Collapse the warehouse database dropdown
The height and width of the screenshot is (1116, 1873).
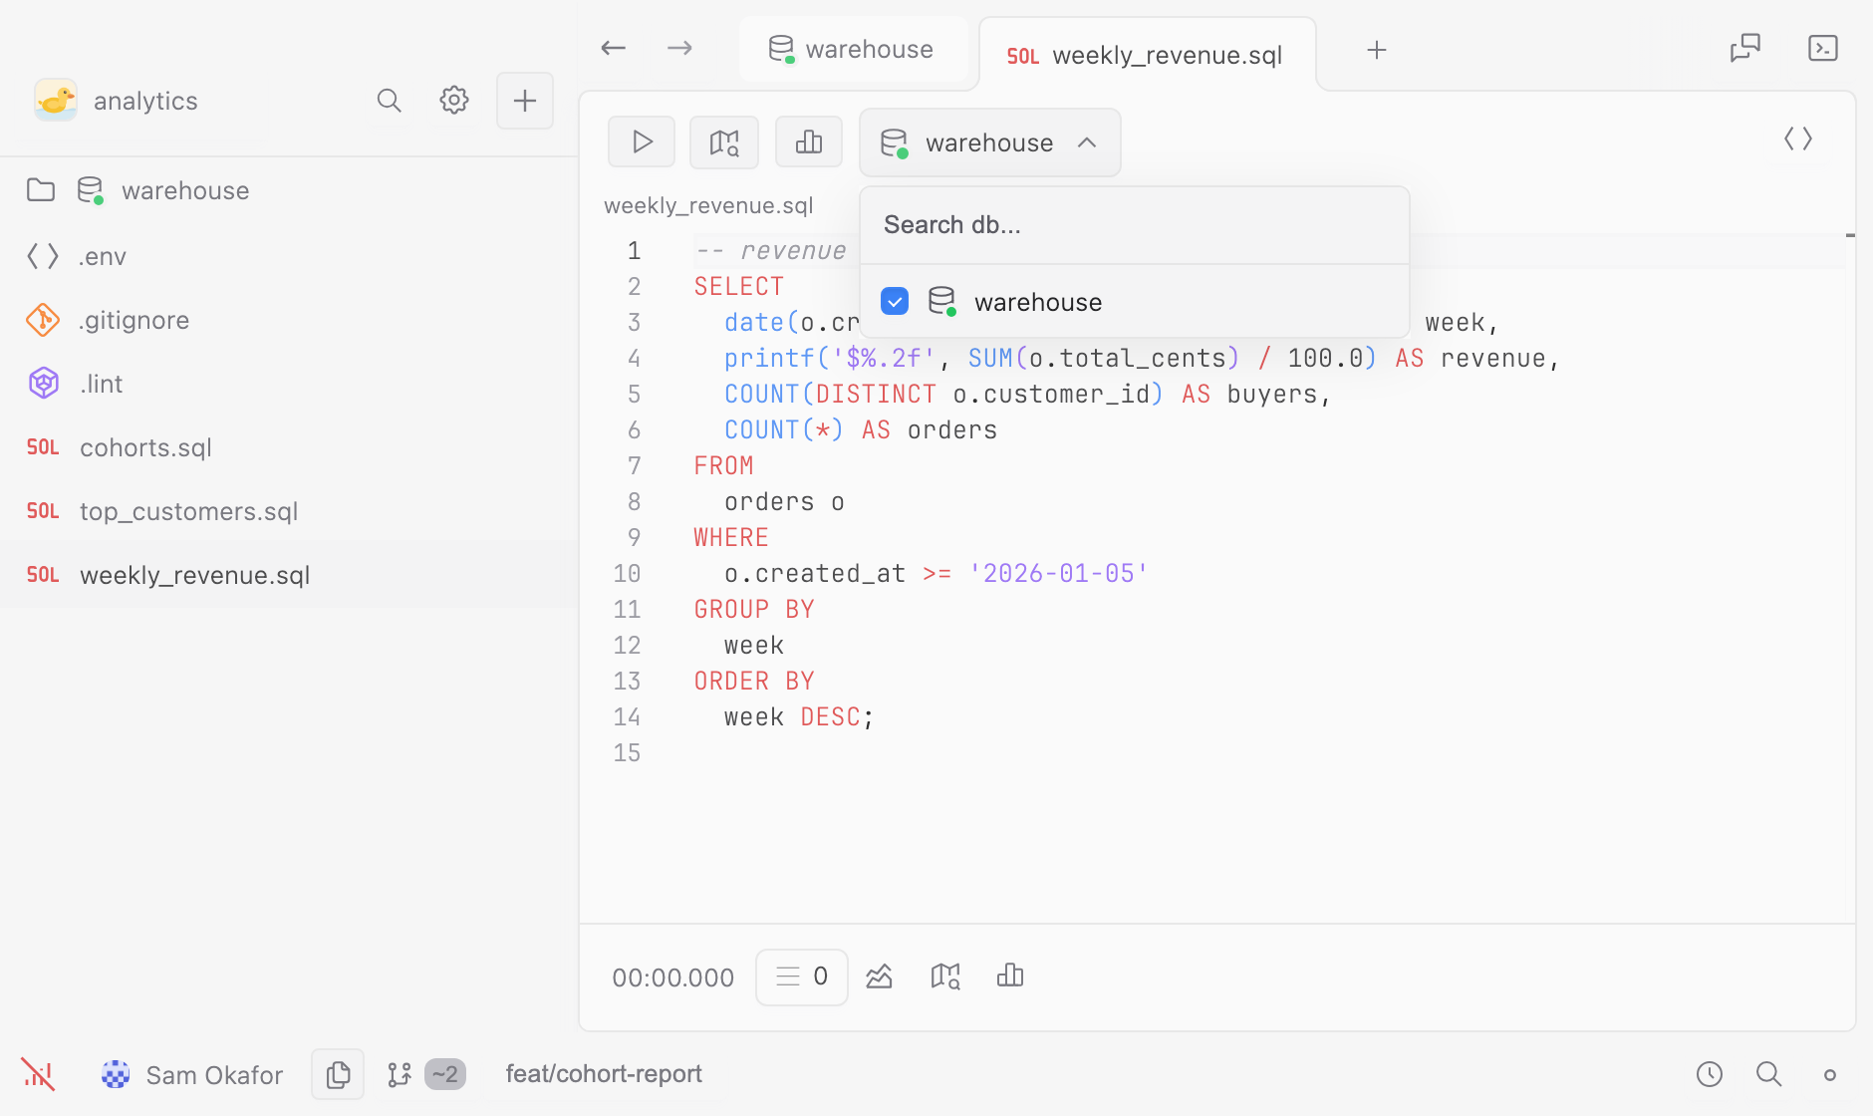(990, 142)
